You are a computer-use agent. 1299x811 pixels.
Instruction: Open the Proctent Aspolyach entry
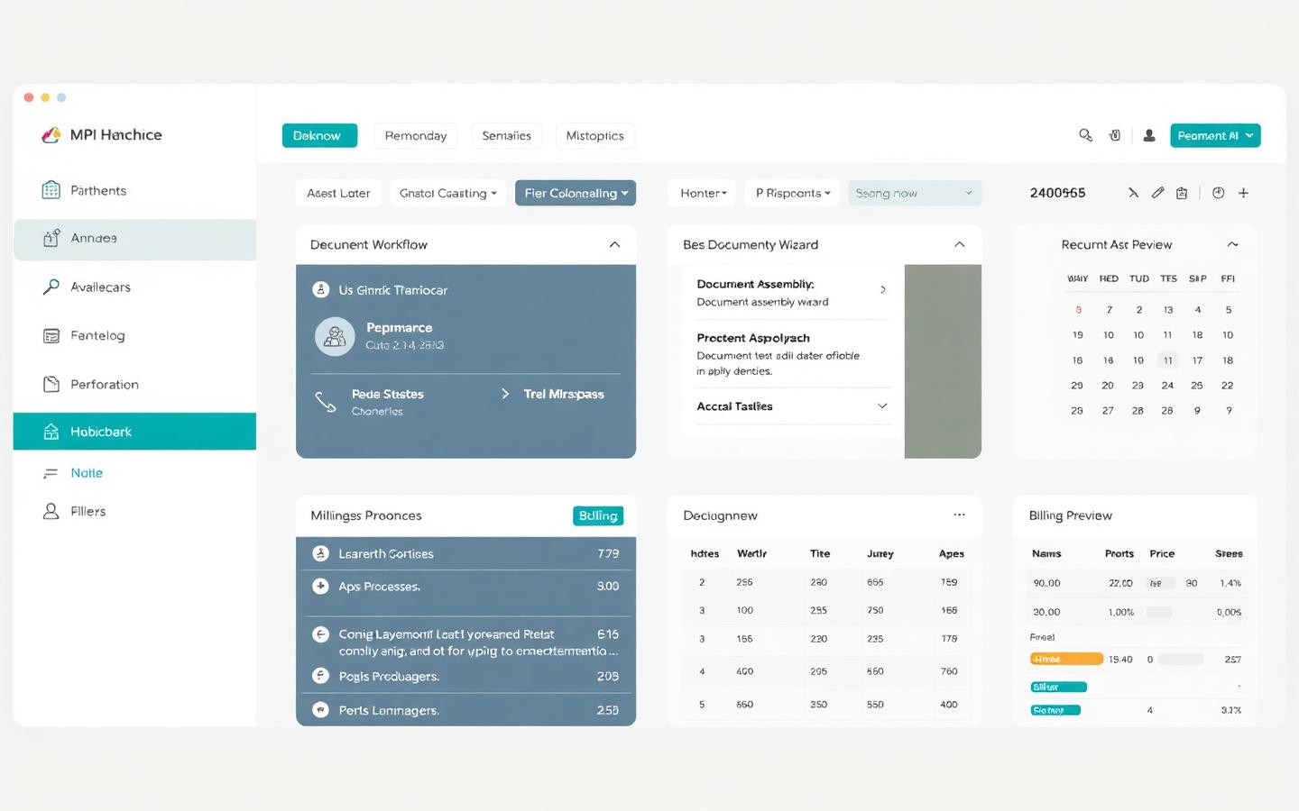pyautogui.click(x=753, y=338)
